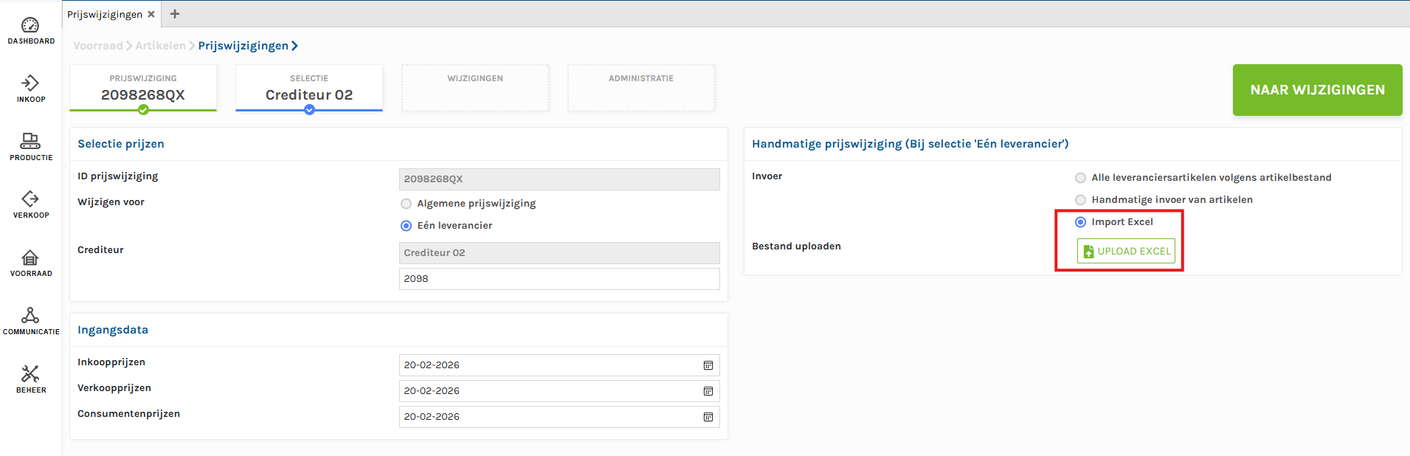Choose the Eén leverancier option
This screenshot has width=1410, height=456.
pyautogui.click(x=406, y=226)
